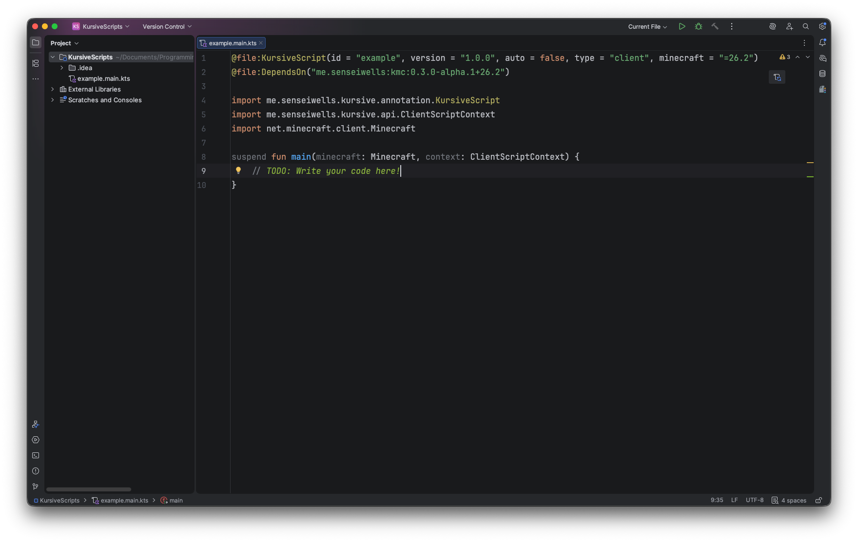
Task: Open the AI Chat tool window
Action: [x=822, y=58]
